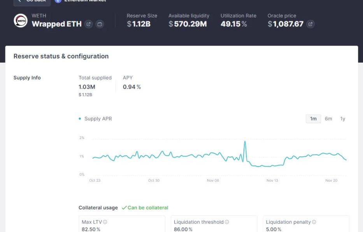Image resolution: width=363 pixels, height=232 pixels.
Task: Click the Max LTV 82.50% card
Action: [x=122, y=224]
